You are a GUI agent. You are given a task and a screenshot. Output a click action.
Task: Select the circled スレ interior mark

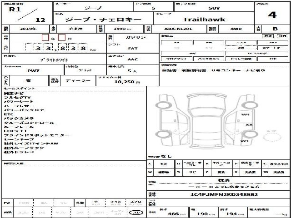(136, 213)
